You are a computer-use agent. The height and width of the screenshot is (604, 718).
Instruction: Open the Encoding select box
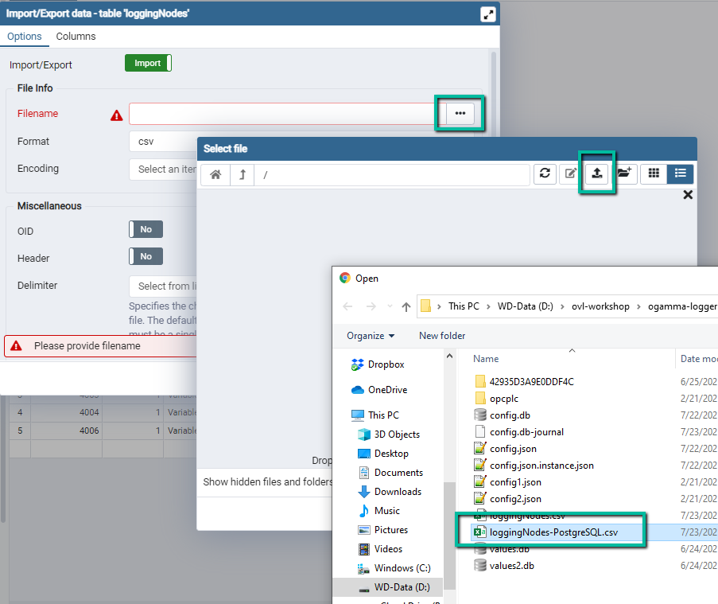tap(163, 169)
